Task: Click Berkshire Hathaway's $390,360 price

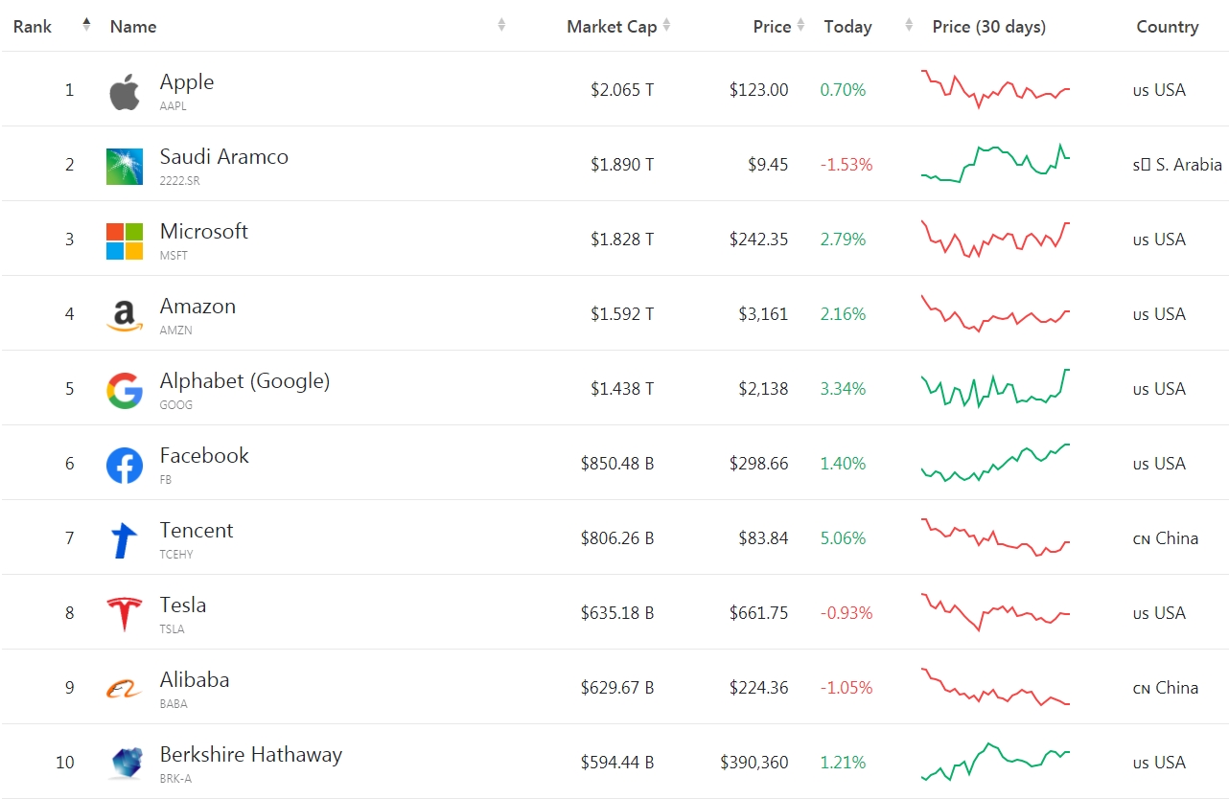Action: pos(754,763)
